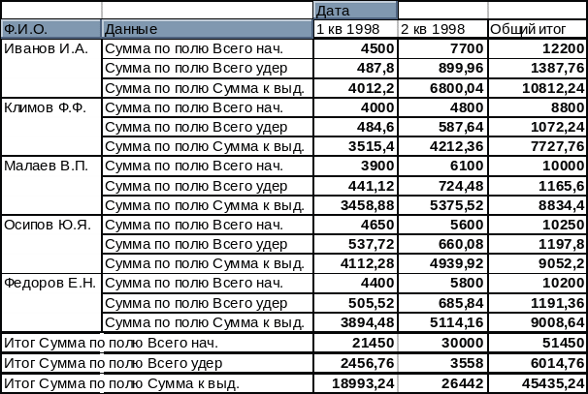This screenshot has width=588, height=394.
Task: Click cell with value 8800
Action: tap(538, 107)
